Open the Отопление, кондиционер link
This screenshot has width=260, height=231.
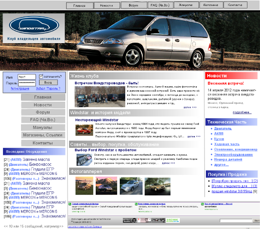[x=236, y=149]
